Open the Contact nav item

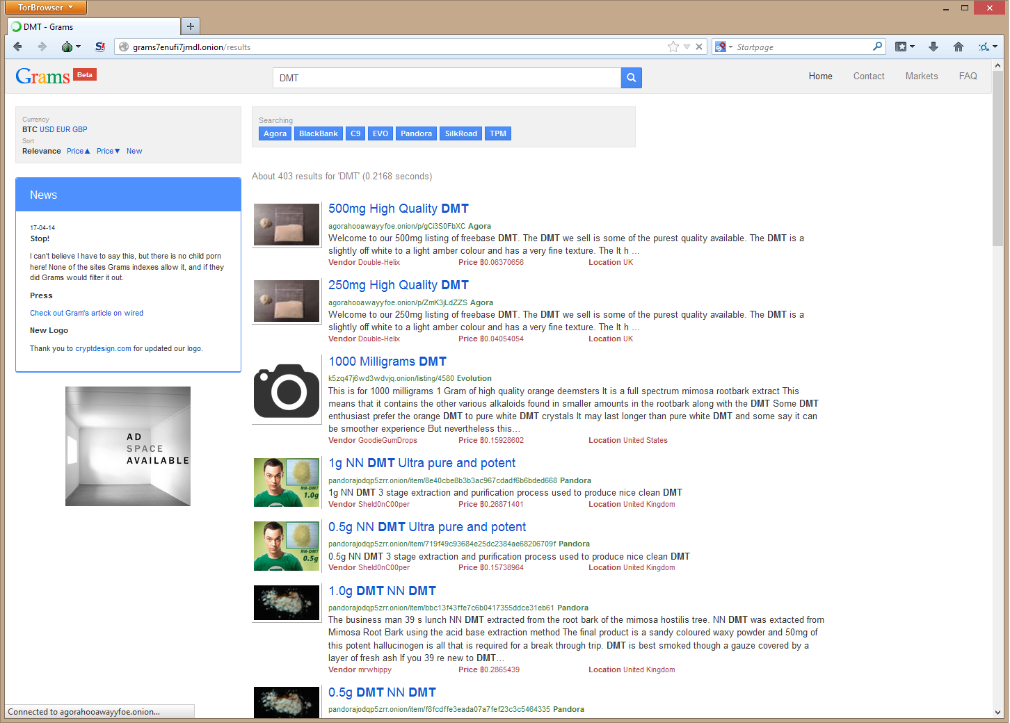(869, 76)
